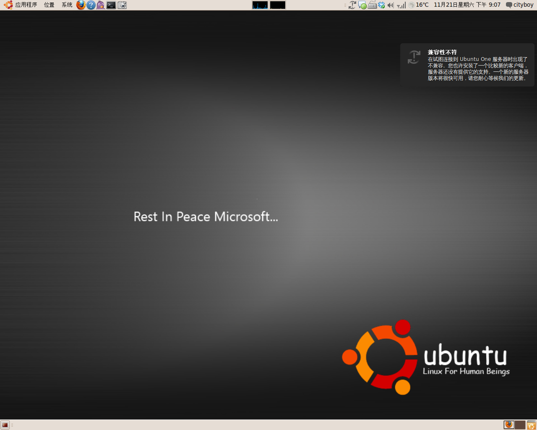This screenshot has width=537, height=430.
Task: Click the Dropbox tray icon
Action: [381, 5]
